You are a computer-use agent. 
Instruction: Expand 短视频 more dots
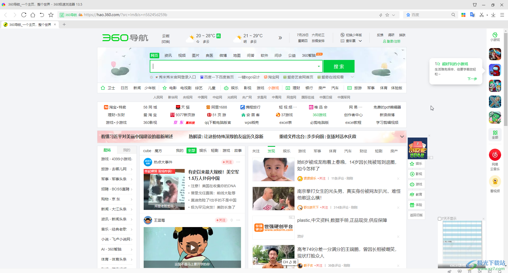pos(295,107)
